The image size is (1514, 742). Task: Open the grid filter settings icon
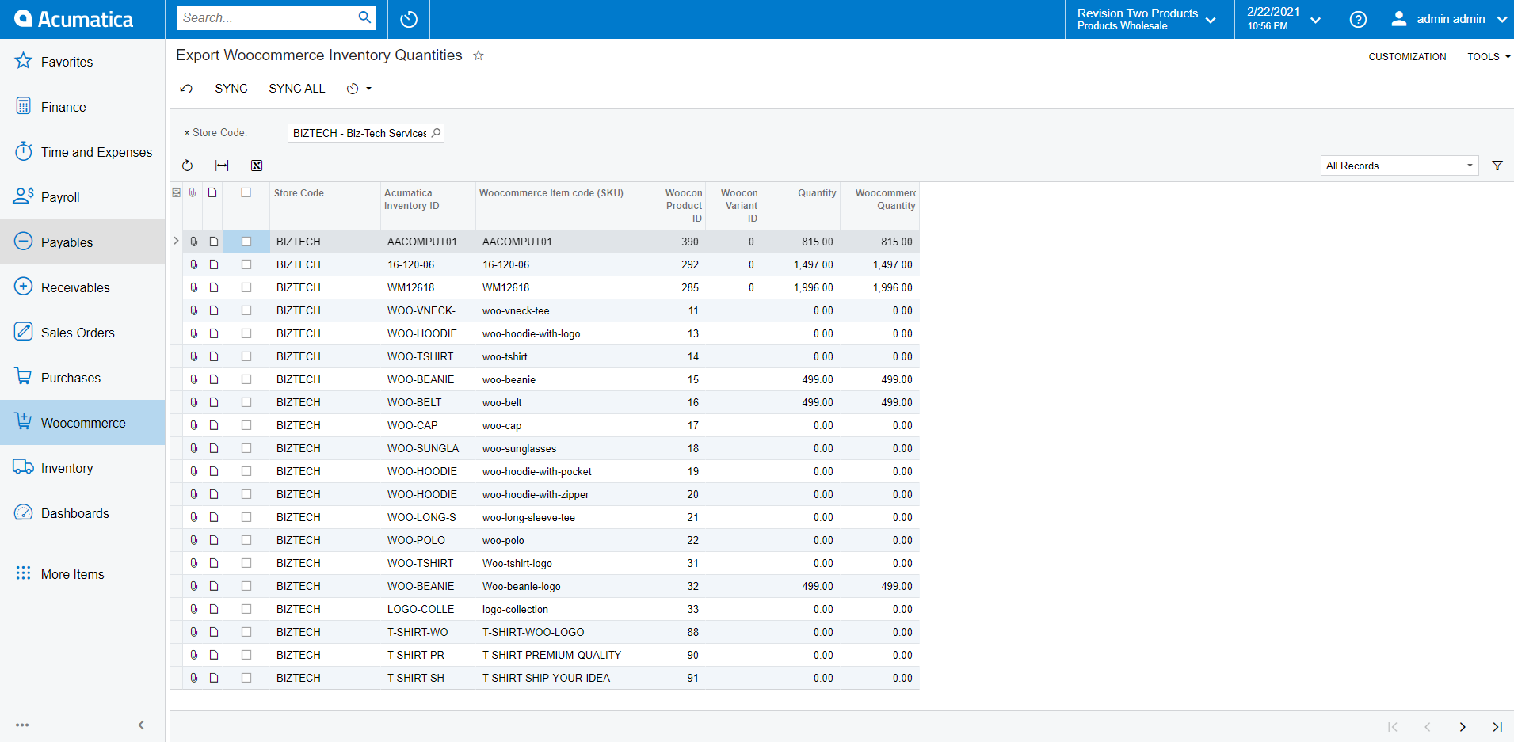pyautogui.click(x=1497, y=166)
